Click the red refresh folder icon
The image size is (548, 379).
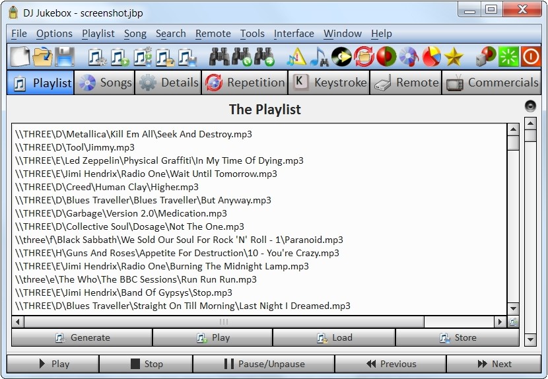coord(364,57)
